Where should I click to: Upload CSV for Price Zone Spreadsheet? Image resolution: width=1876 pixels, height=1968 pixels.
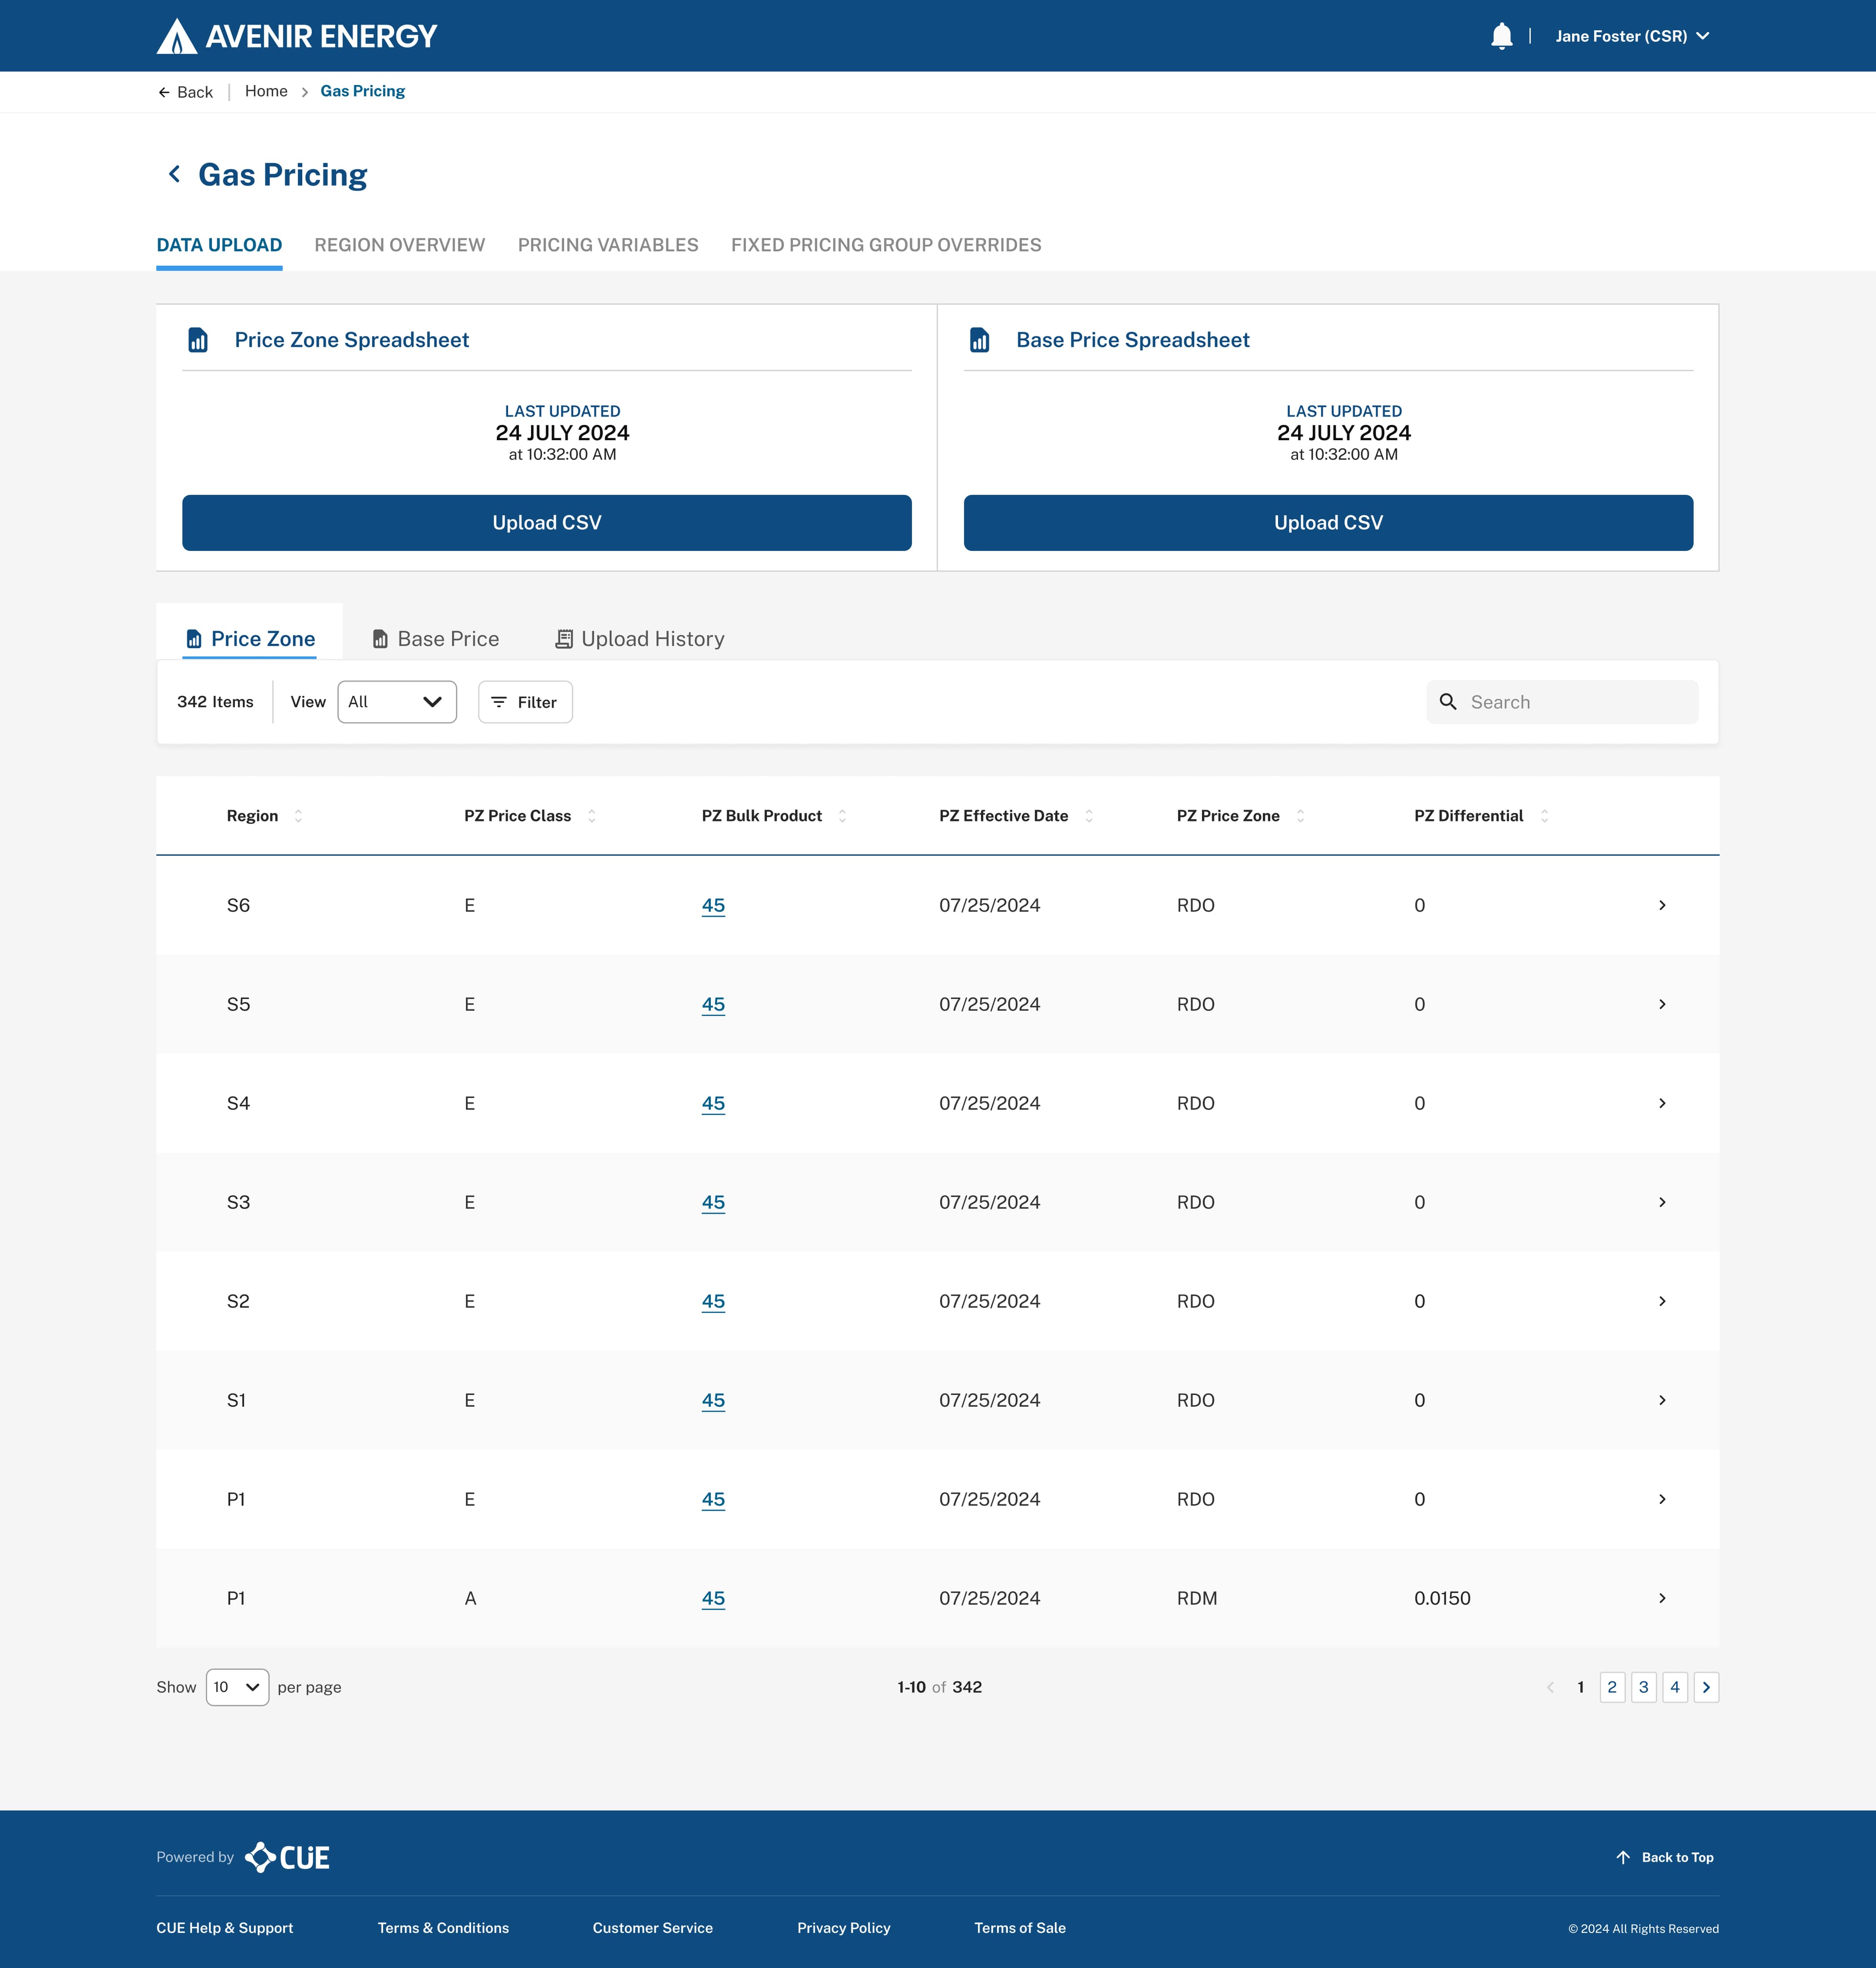tap(546, 523)
